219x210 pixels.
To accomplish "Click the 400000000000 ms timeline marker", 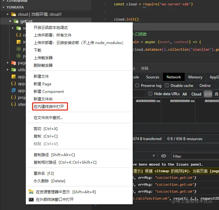I will (148, 101).
